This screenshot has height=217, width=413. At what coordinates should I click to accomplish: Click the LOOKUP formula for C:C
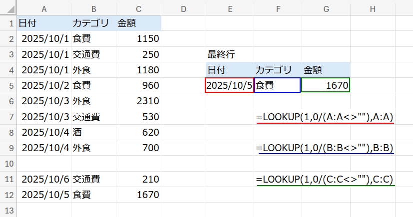click(325, 179)
